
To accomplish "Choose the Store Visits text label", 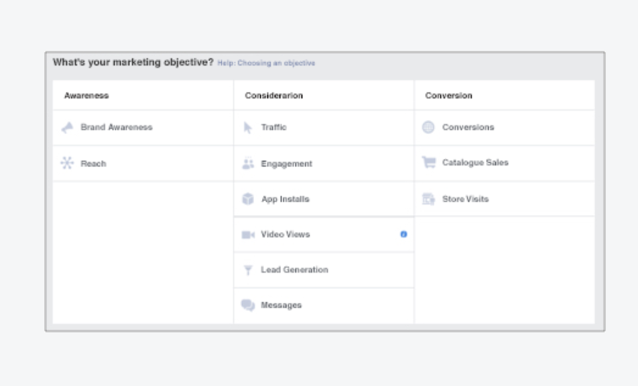I will click(x=465, y=199).
